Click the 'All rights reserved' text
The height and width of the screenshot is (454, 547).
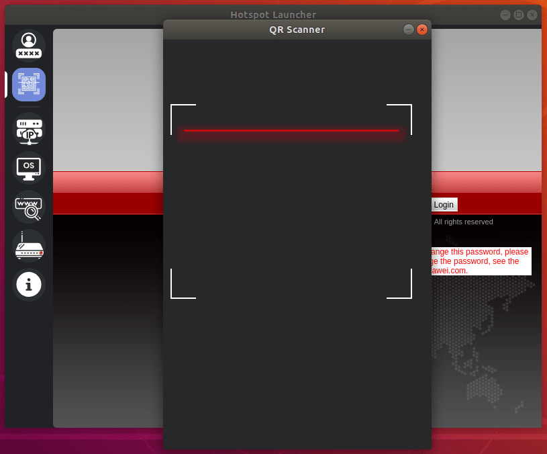(463, 222)
